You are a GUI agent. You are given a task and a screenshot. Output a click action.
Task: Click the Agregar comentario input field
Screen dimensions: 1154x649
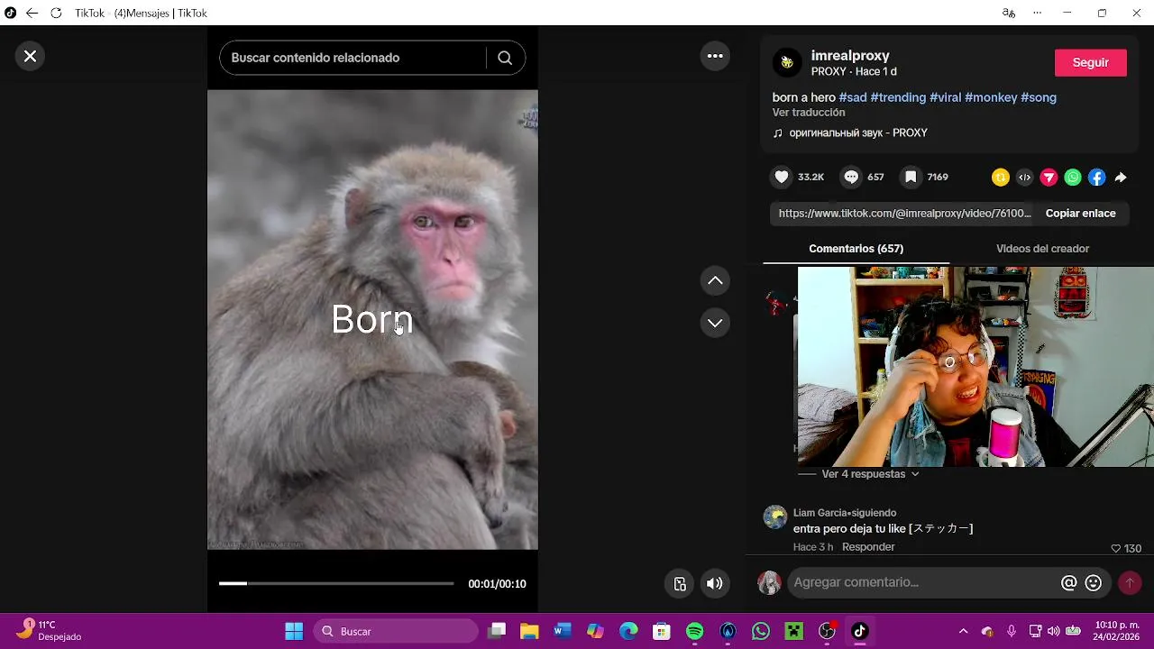click(923, 582)
